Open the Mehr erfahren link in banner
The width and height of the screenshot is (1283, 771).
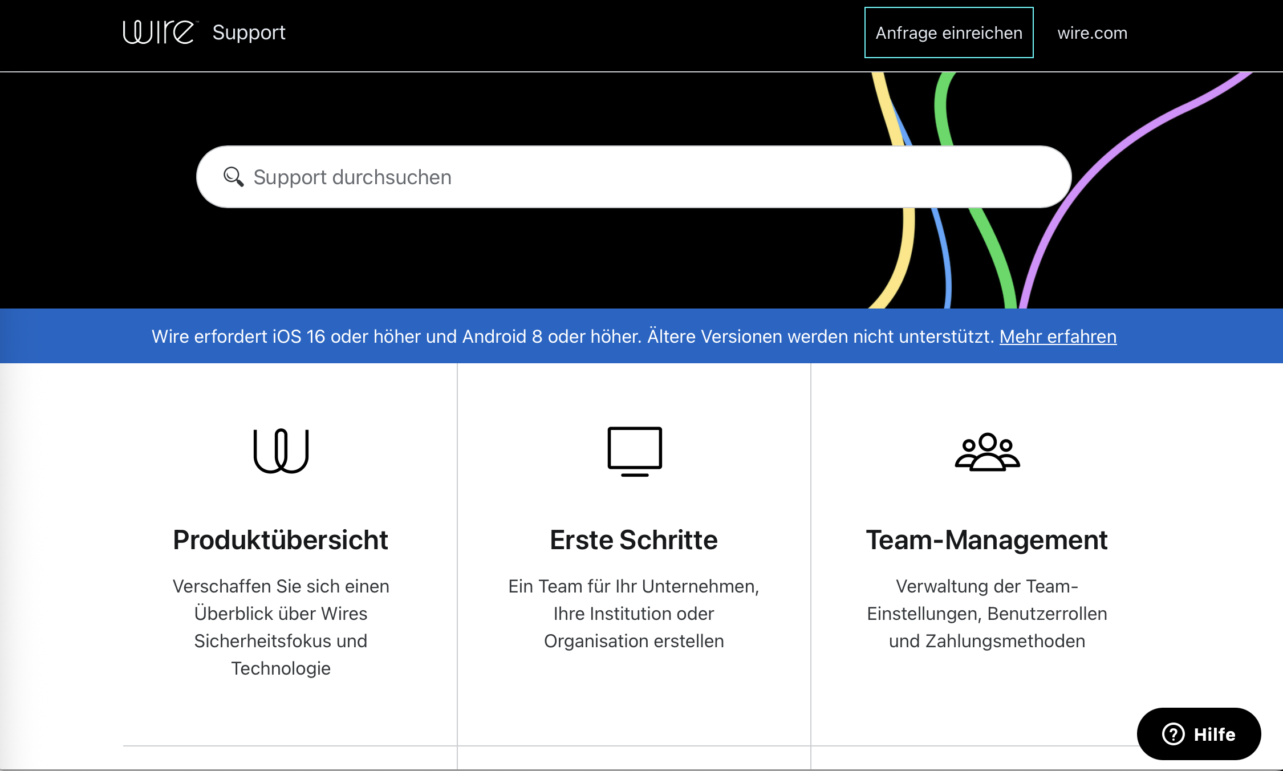click(x=1058, y=336)
